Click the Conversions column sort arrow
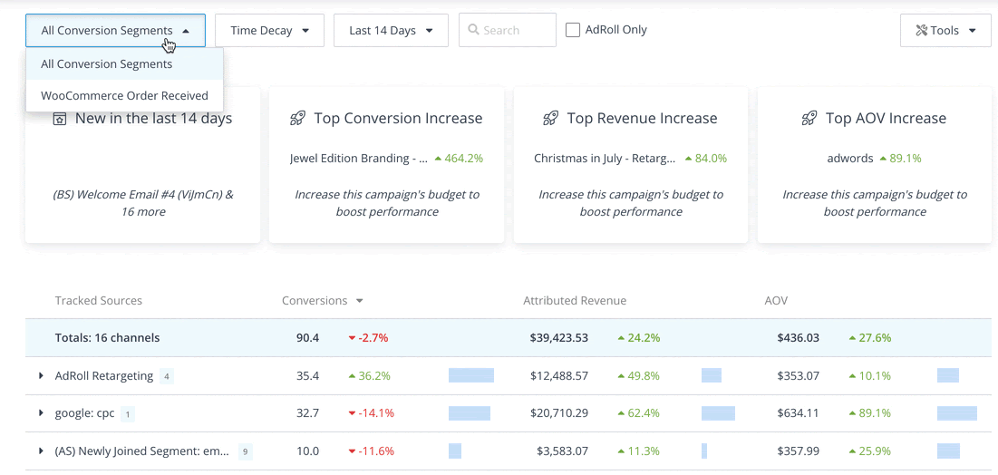 pyautogui.click(x=360, y=301)
